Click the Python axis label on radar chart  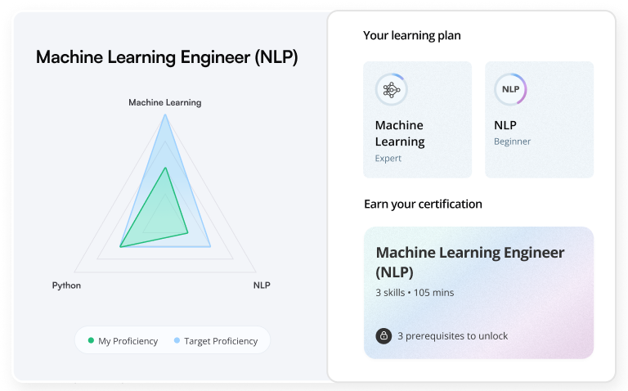tap(66, 285)
